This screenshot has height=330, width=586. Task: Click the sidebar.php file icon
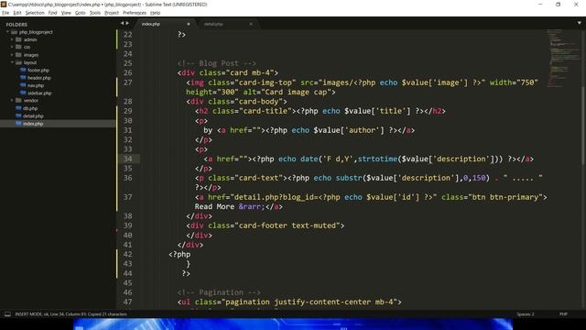point(23,93)
